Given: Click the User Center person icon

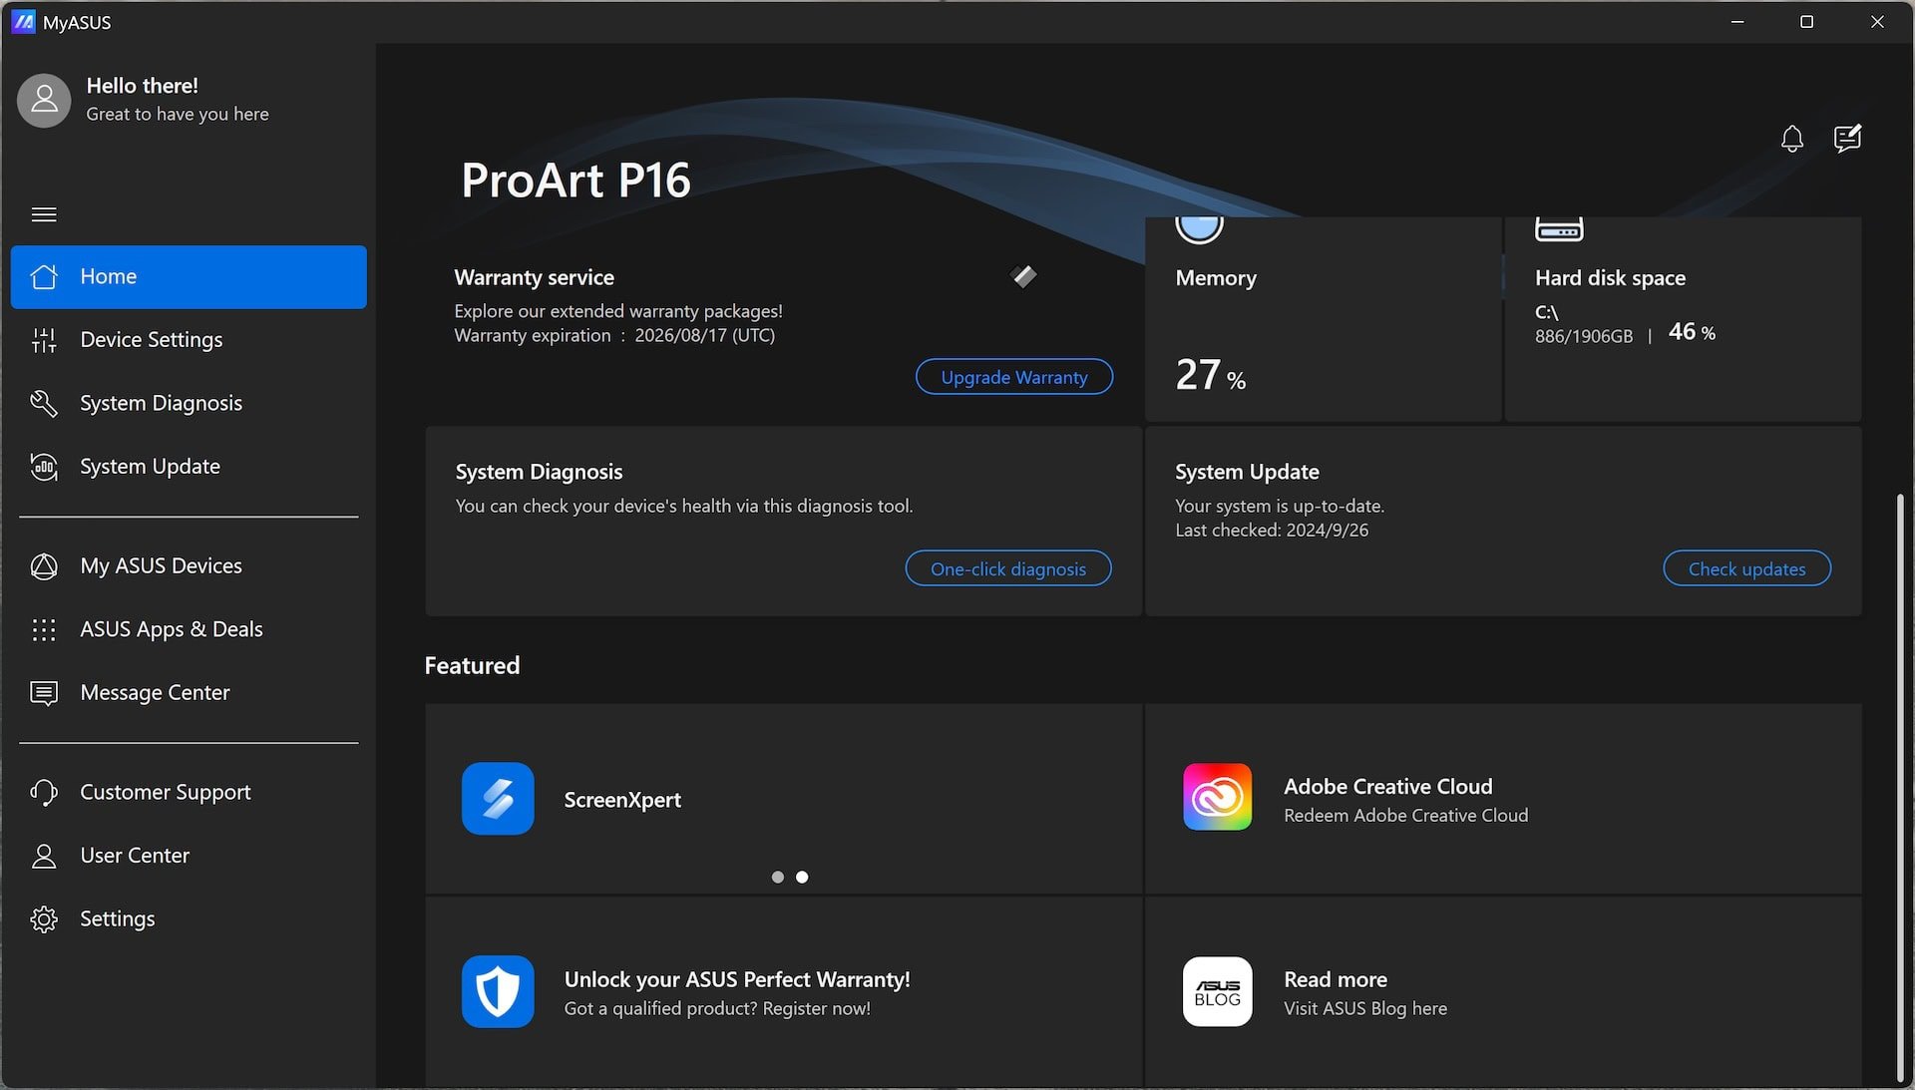Looking at the screenshot, I should pos(44,856).
